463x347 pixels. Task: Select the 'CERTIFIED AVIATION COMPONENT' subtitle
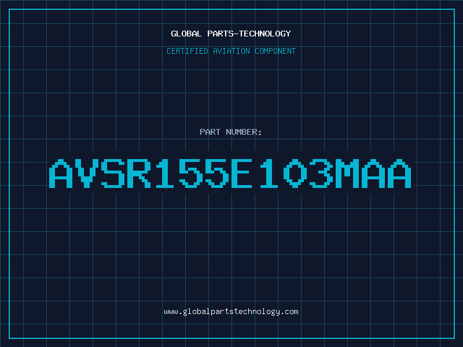click(x=231, y=51)
